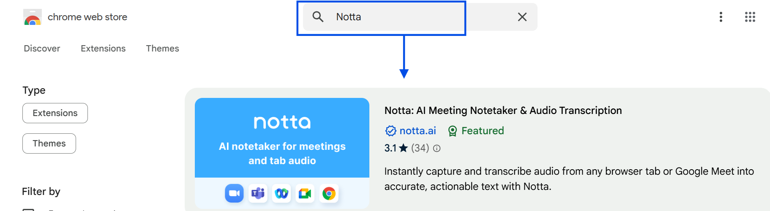Click the 3.1 rating star

404,148
